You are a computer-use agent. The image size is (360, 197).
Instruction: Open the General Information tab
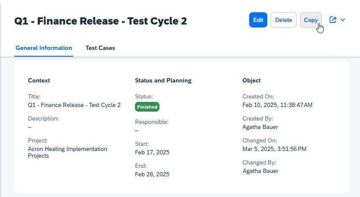point(44,48)
